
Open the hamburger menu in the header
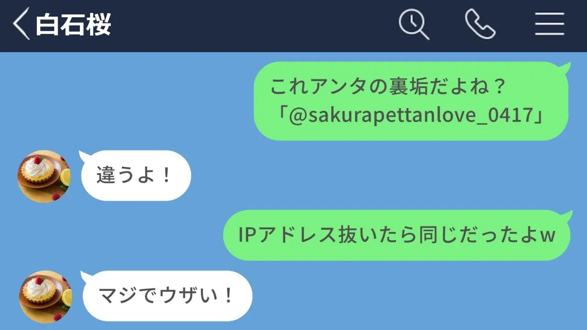point(549,24)
